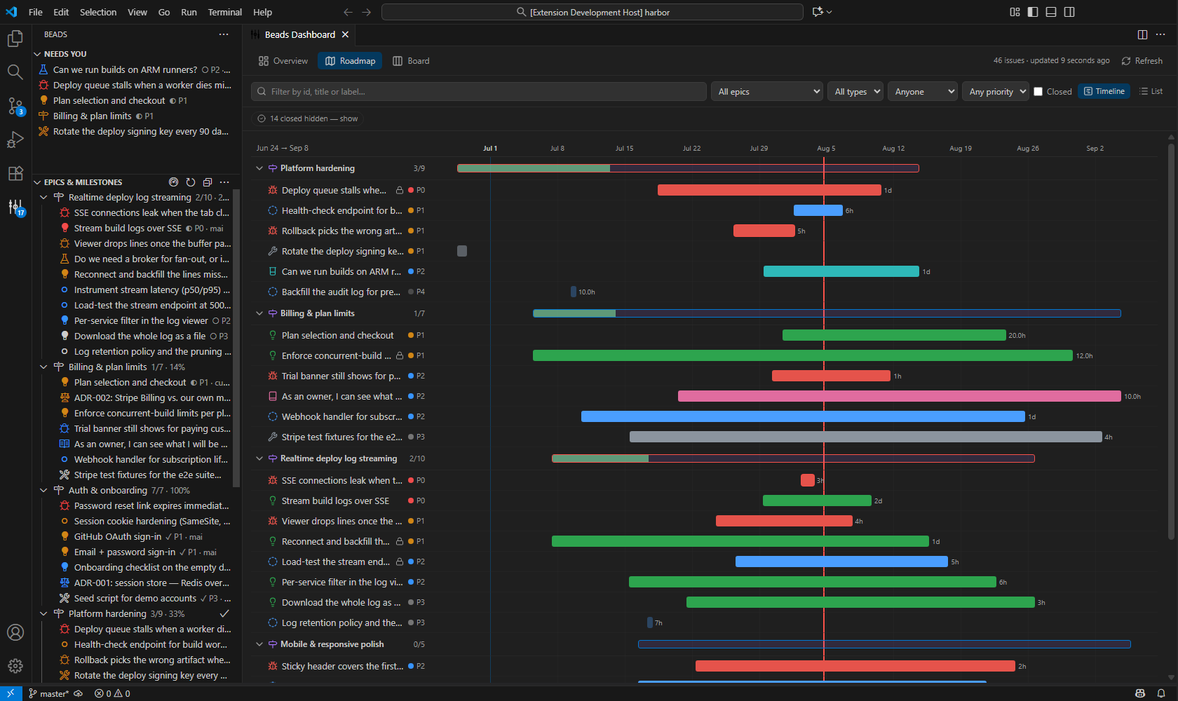Open the Board tab

(412, 61)
